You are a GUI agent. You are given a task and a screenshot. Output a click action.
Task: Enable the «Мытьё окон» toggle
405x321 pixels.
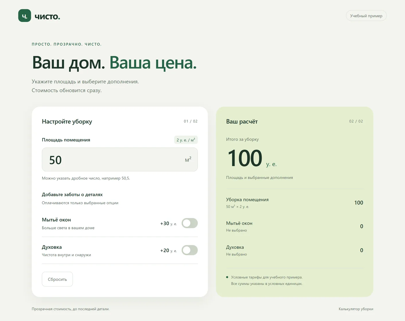click(x=190, y=223)
